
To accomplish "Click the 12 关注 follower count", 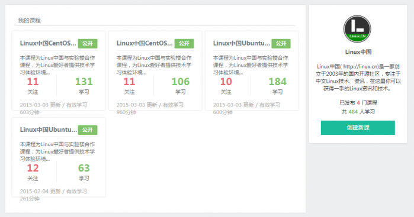I will (33, 172).
